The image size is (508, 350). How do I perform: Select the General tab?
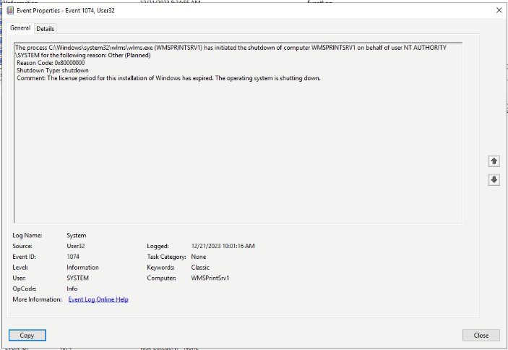coord(20,28)
